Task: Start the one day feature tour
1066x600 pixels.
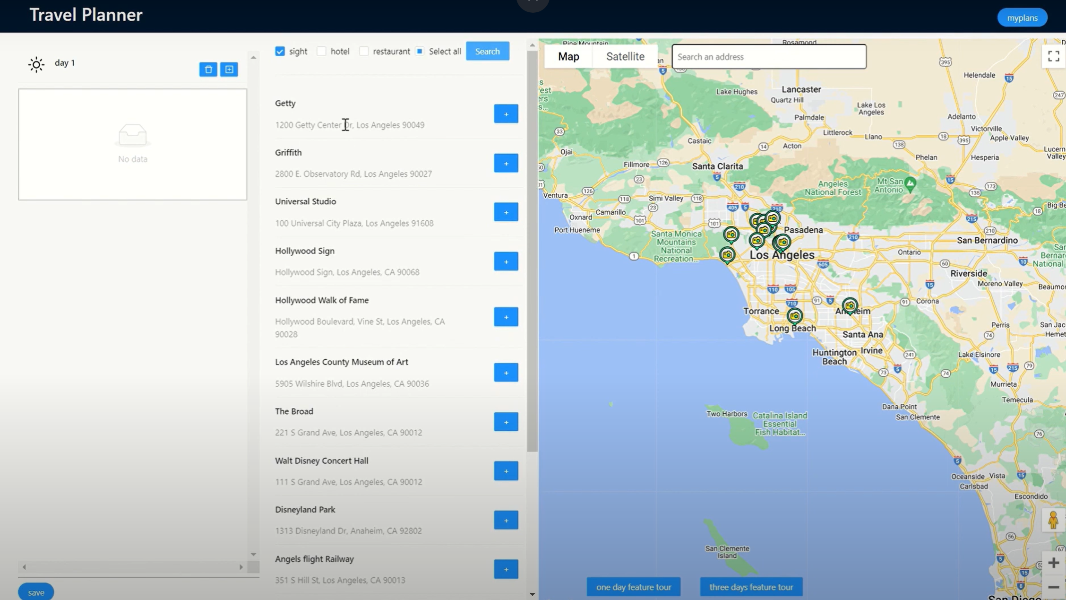Action: pos(633,587)
